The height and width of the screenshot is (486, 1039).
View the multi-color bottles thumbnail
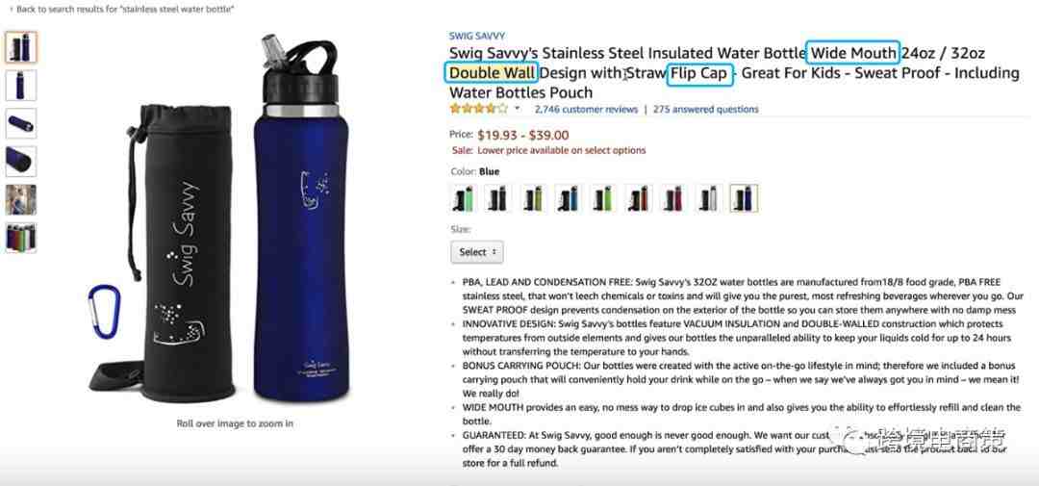[21, 238]
